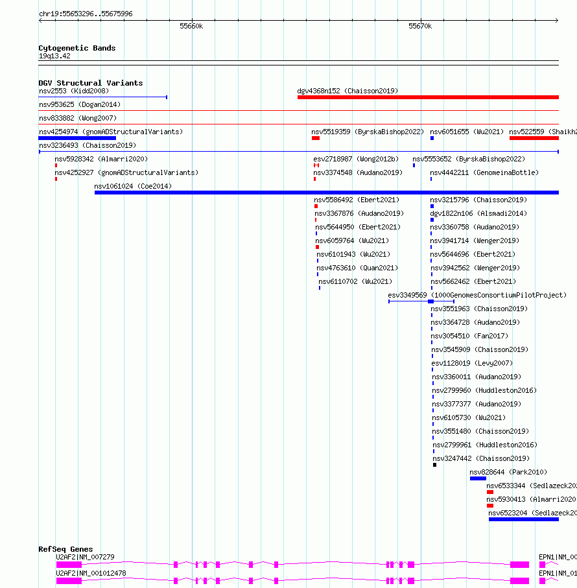Viewport: 577px width, 588px height.
Task: Click the blue nsv6523204 variant bar
Action: coord(524,519)
